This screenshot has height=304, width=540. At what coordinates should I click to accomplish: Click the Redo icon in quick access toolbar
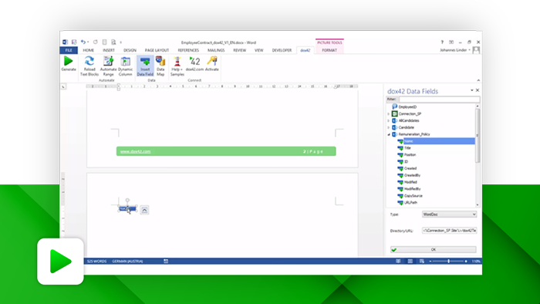click(x=96, y=42)
